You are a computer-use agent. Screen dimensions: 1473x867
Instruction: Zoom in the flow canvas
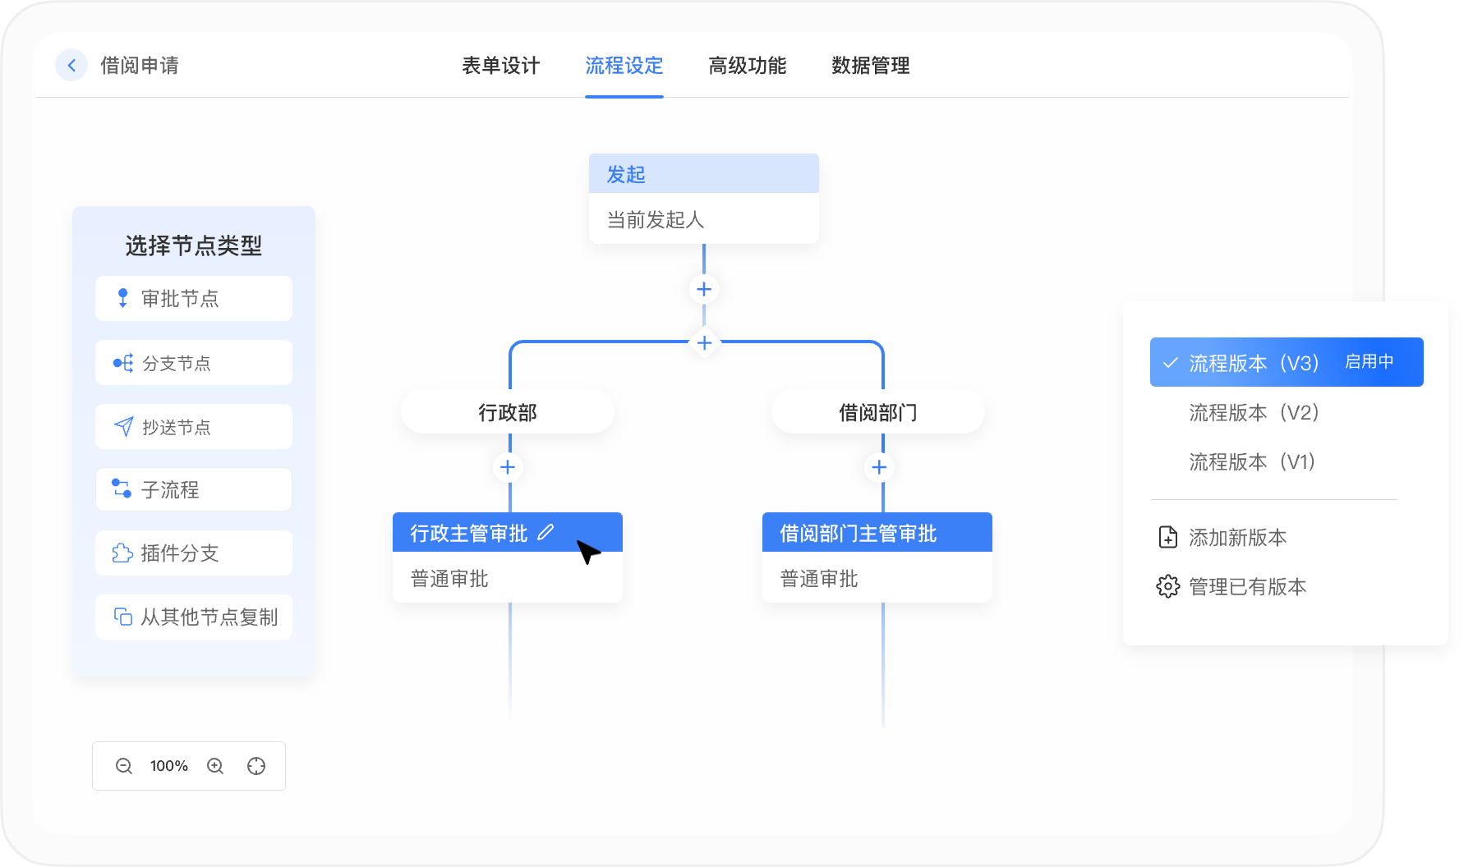215,766
